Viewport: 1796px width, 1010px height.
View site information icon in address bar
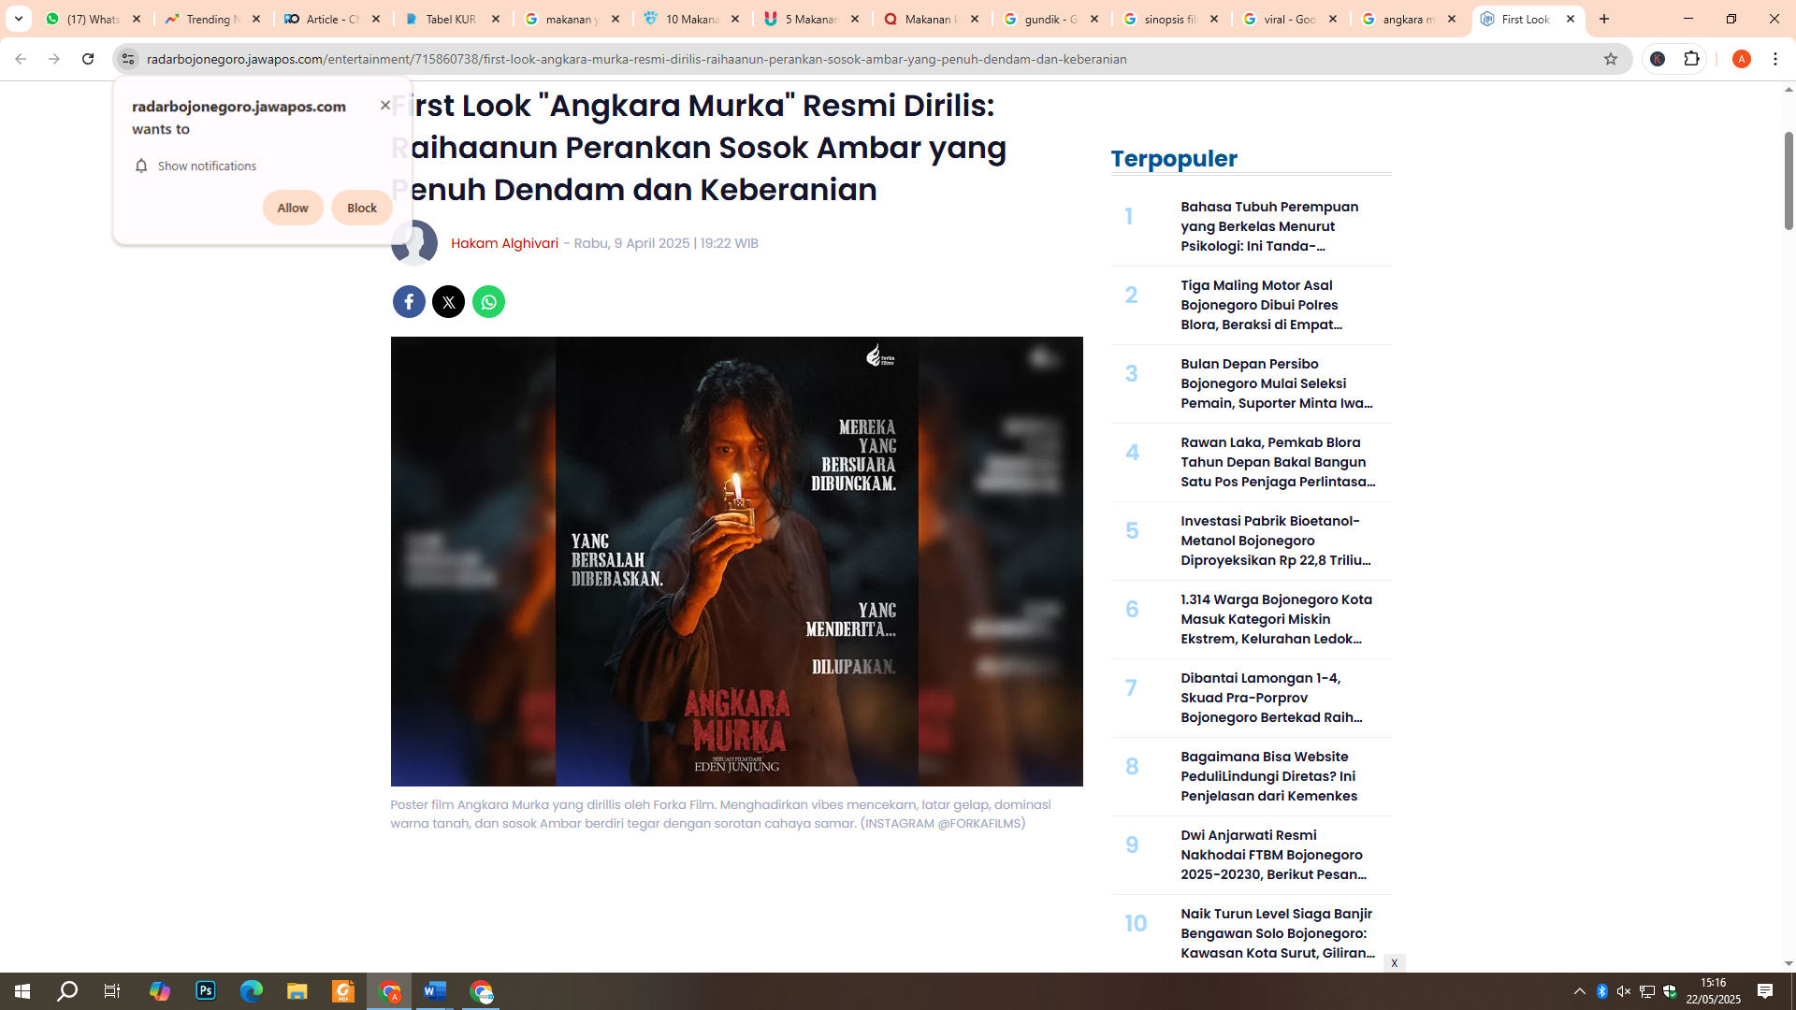[x=128, y=59]
